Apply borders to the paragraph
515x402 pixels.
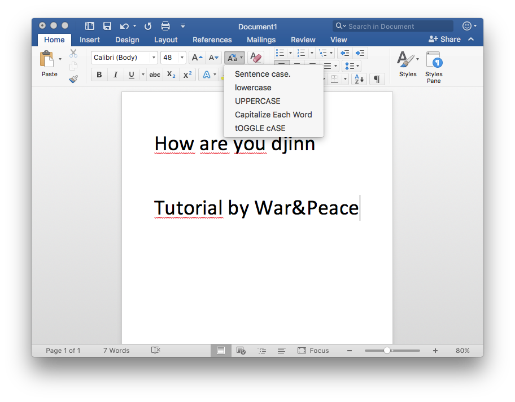pyautogui.click(x=335, y=79)
